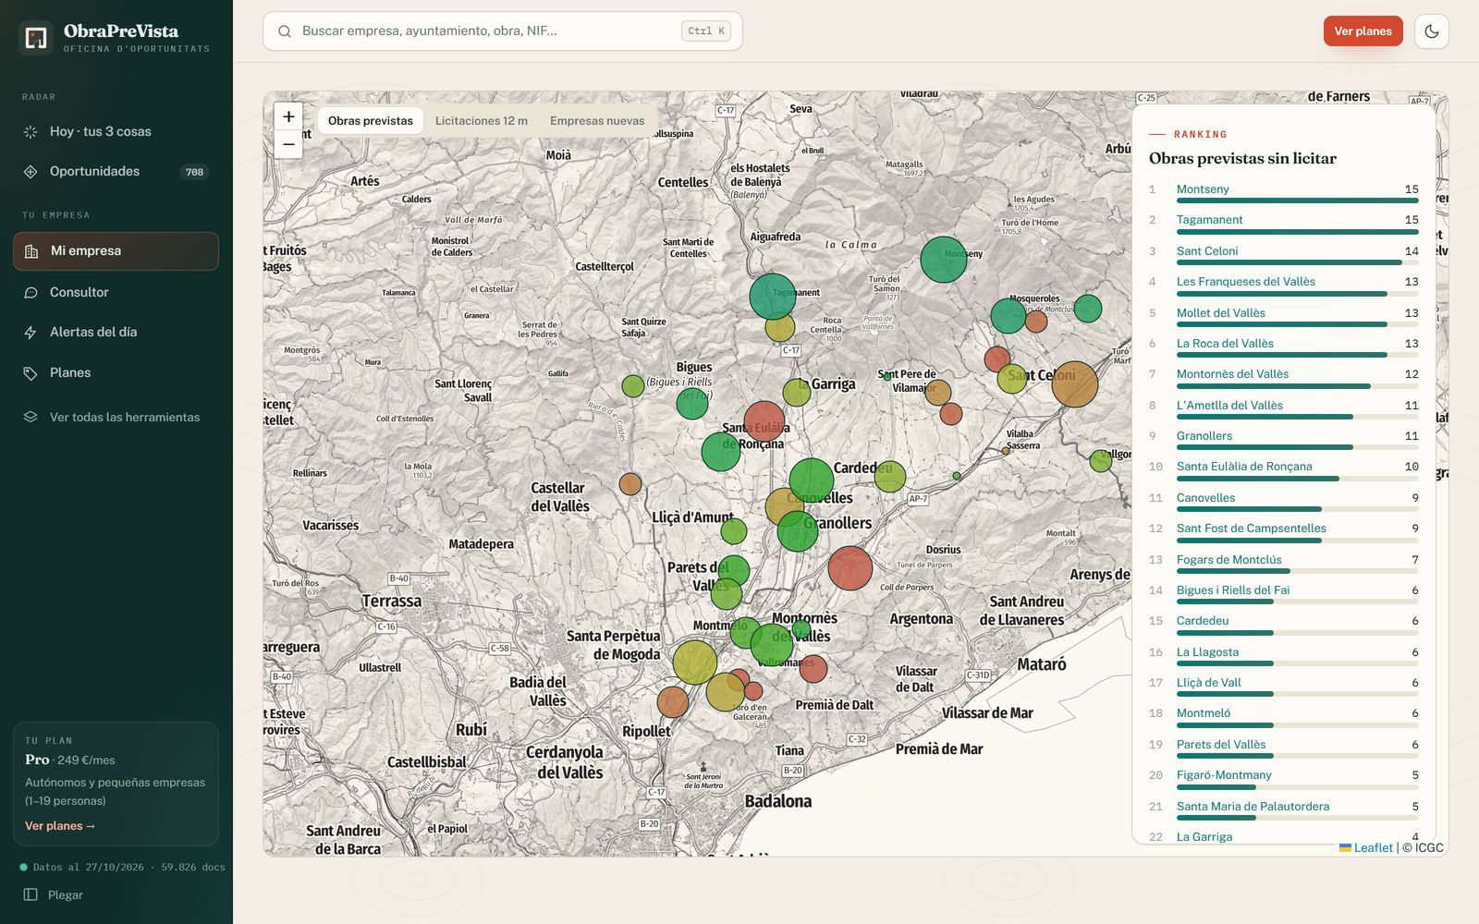Click the Parets del Vallès progress bar

tap(1298, 756)
